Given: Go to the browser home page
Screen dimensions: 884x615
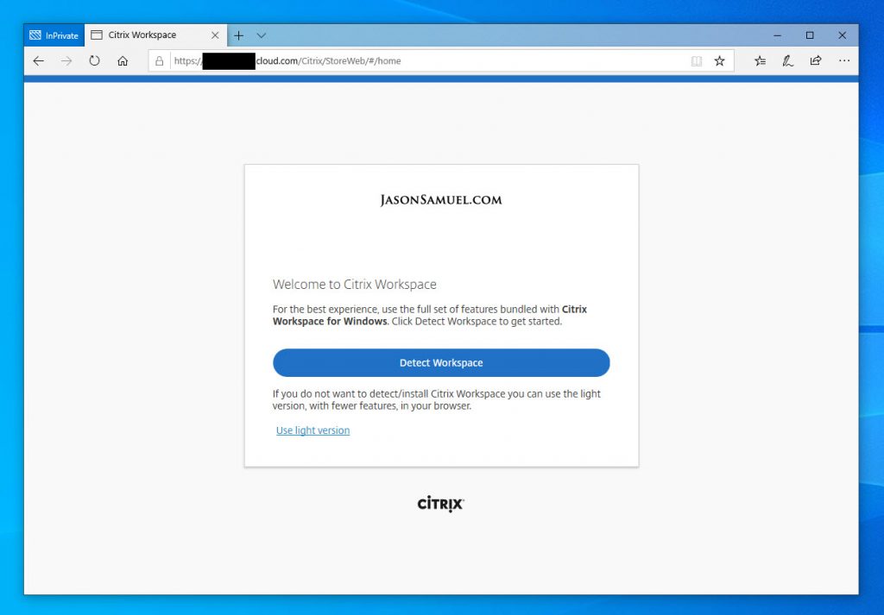Looking at the screenshot, I should tap(123, 61).
